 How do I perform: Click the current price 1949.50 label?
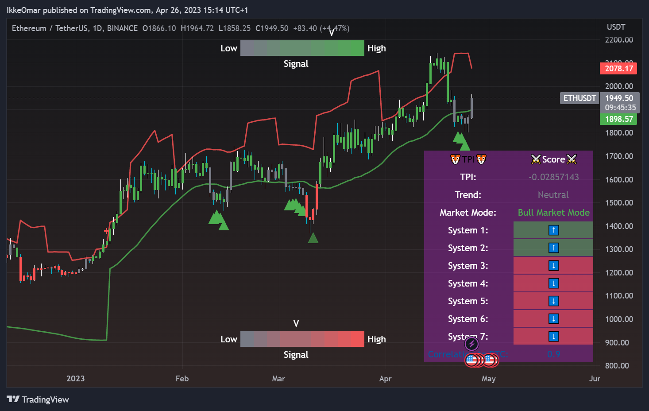pyautogui.click(x=619, y=98)
